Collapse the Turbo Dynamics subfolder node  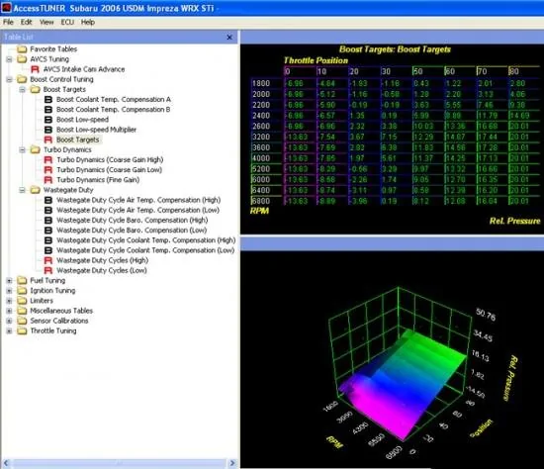pos(22,150)
